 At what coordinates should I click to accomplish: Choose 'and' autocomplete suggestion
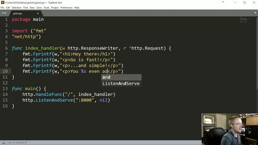pyautogui.click(x=121, y=77)
